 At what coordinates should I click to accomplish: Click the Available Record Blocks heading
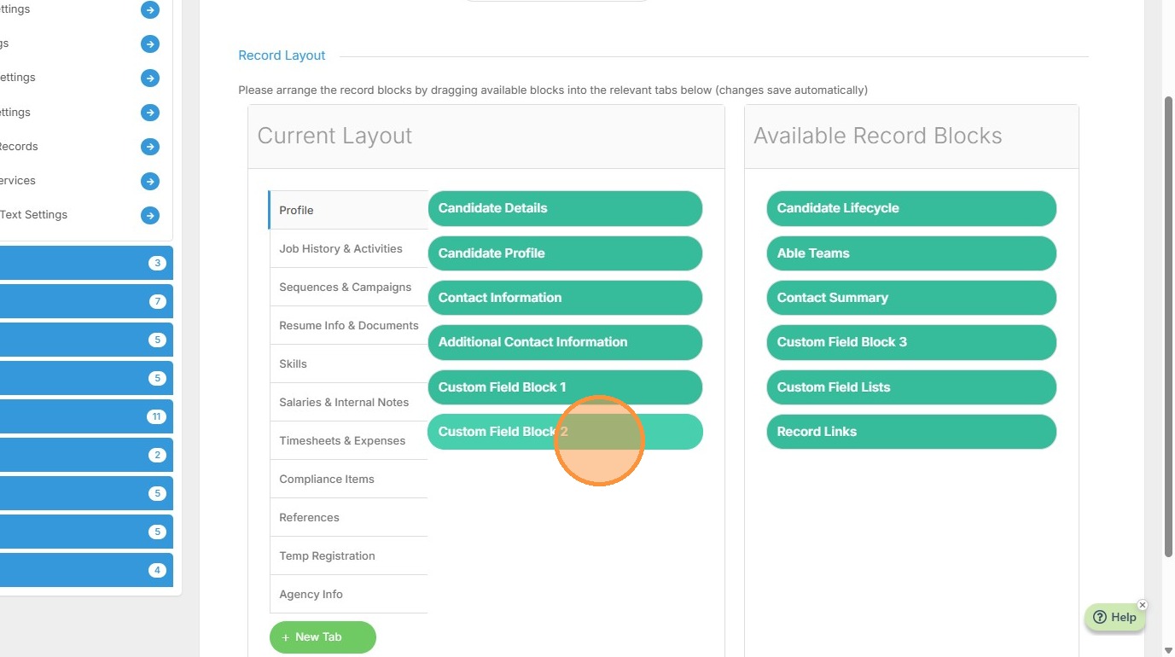click(x=878, y=136)
